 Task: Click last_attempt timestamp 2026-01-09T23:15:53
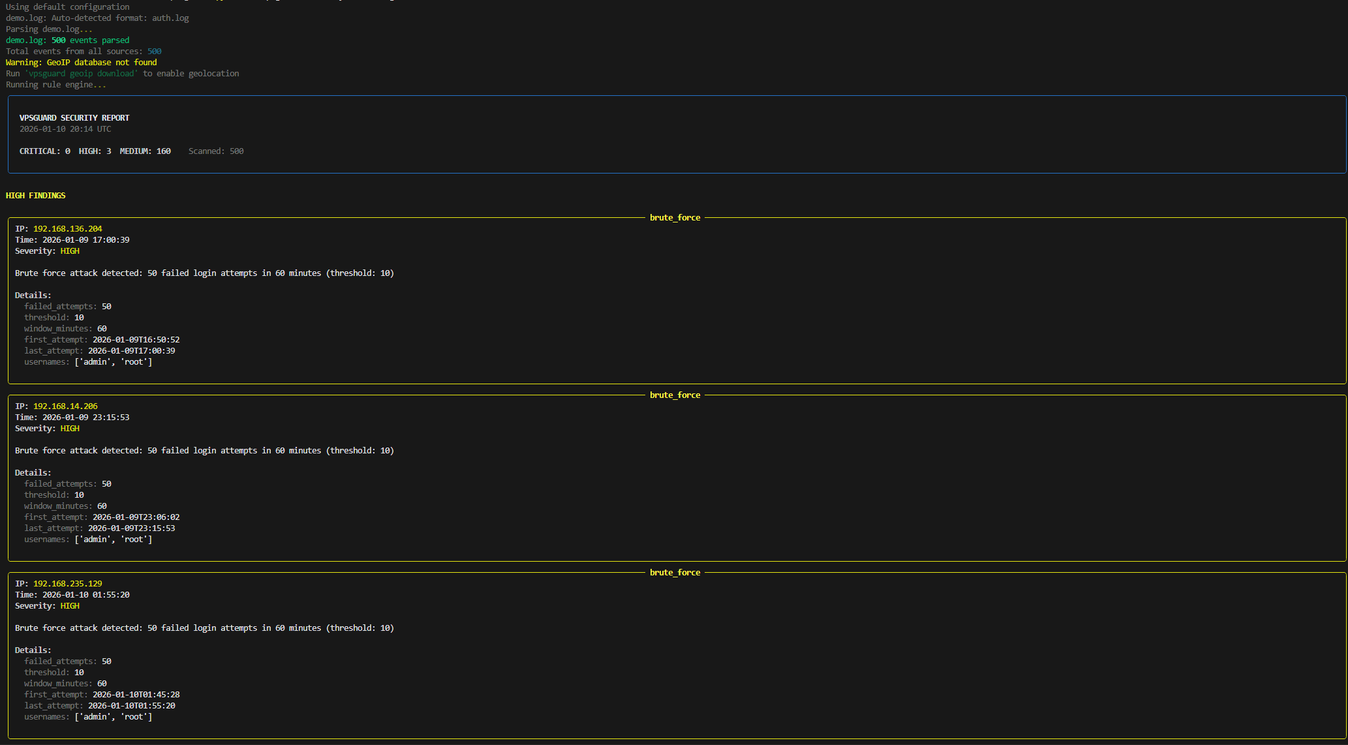point(131,528)
